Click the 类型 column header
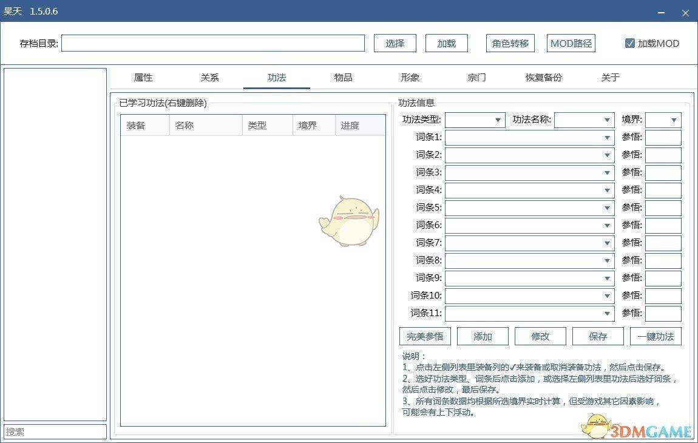698x443 pixels. [268, 125]
